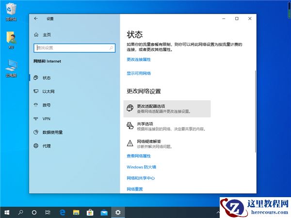
Task: Open Windows 防火墙 link
Action: pyautogui.click(x=141, y=167)
